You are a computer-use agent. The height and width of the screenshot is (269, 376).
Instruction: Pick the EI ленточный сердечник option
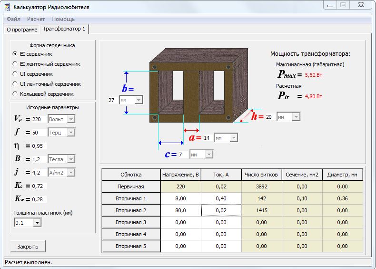coord(15,64)
